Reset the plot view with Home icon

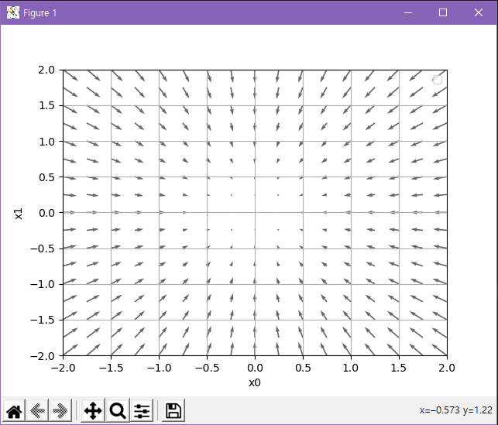point(14,411)
